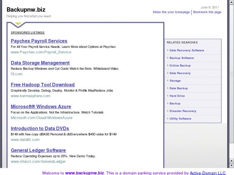This screenshot has height=175, width=234.
Task: Open the Free Hadoop Tool Download link
Action: (x=43, y=85)
